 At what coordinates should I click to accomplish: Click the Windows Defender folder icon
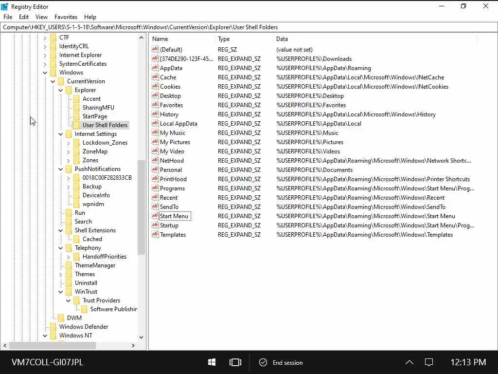click(53, 327)
